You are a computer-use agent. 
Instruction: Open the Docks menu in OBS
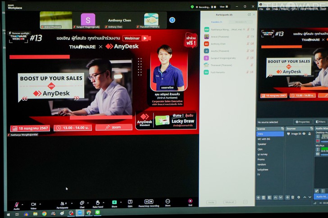tap(284, 9)
